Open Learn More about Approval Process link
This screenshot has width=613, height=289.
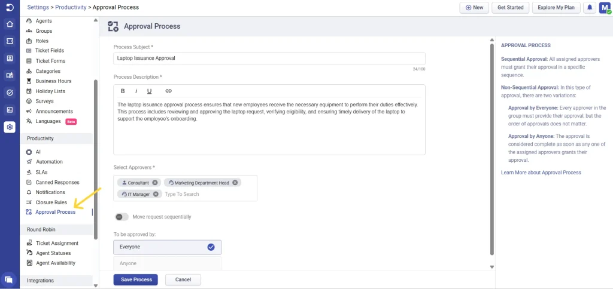click(x=541, y=173)
